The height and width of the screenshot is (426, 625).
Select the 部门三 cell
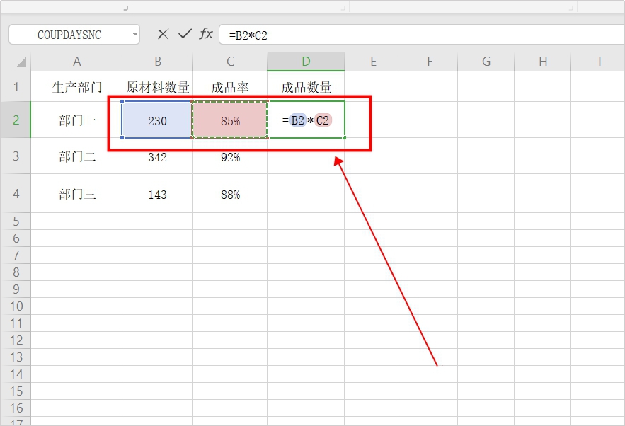[77, 194]
